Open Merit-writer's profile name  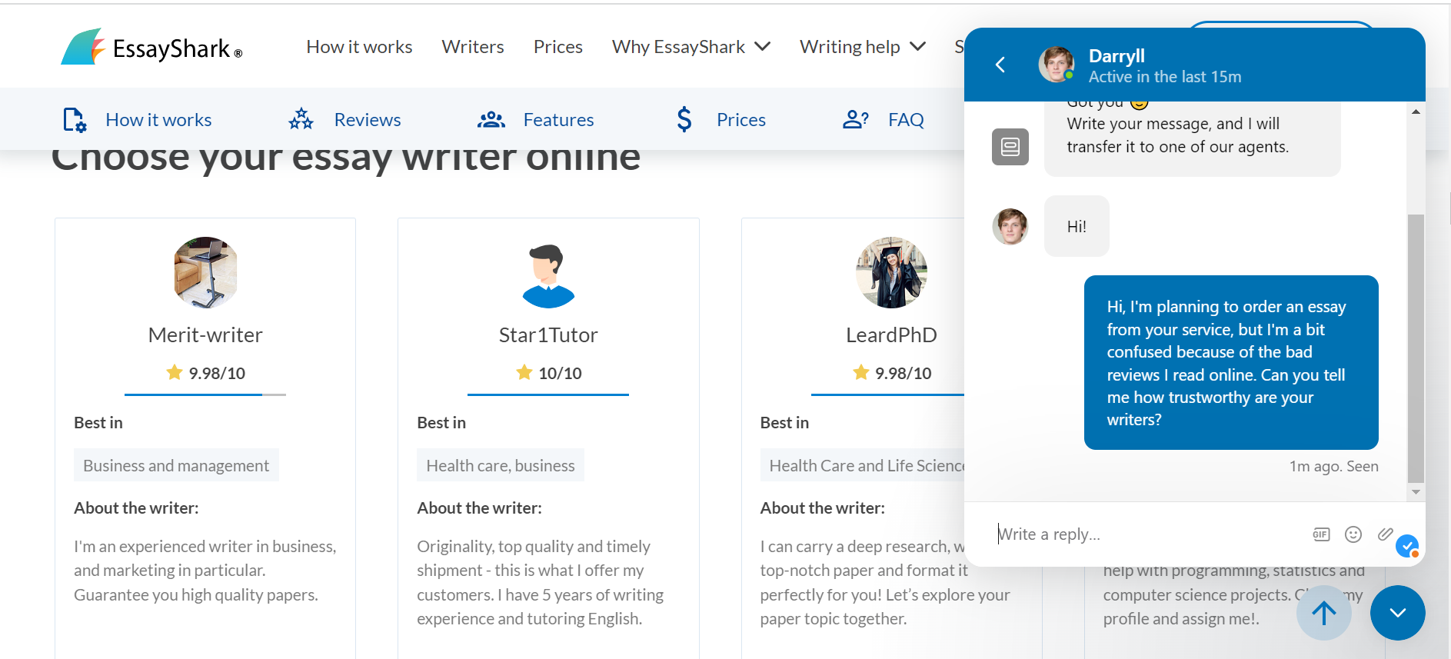[205, 335]
